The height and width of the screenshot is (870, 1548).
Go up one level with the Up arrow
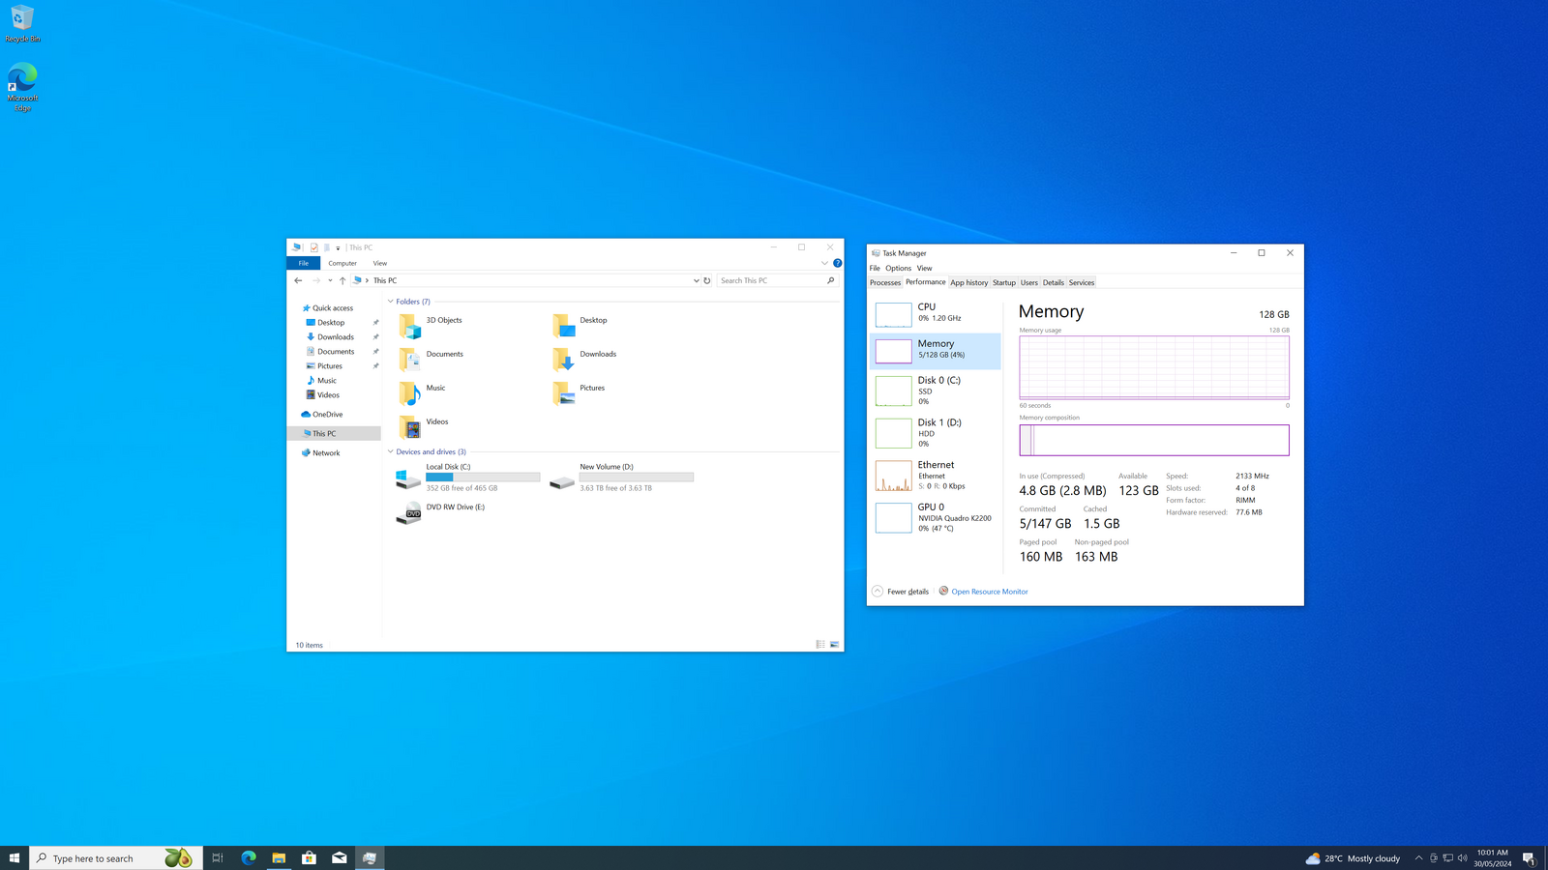(x=342, y=280)
